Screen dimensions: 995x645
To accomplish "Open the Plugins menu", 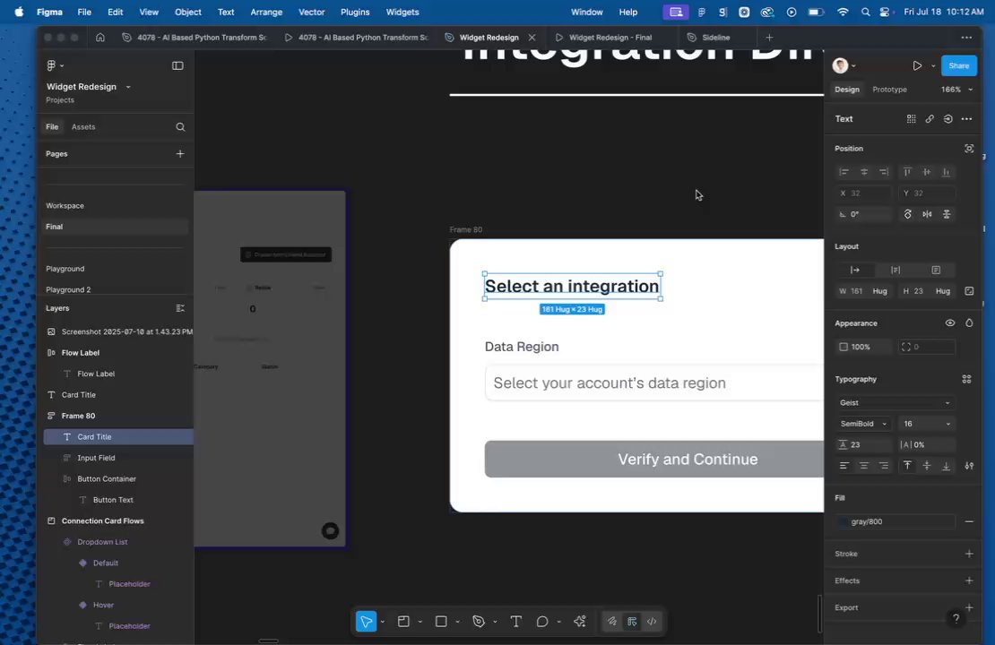I will point(355,12).
